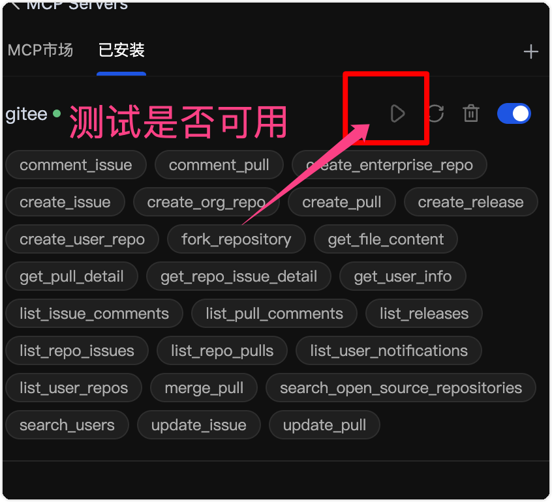Click the merge_pull tool tag
Image resolution: width=552 pixels, height=502 pixels.
204,388
